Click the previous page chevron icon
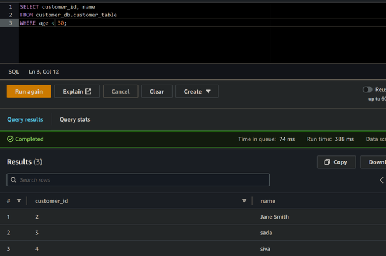This screenshot has height=256, width=386. coord(381,180)
